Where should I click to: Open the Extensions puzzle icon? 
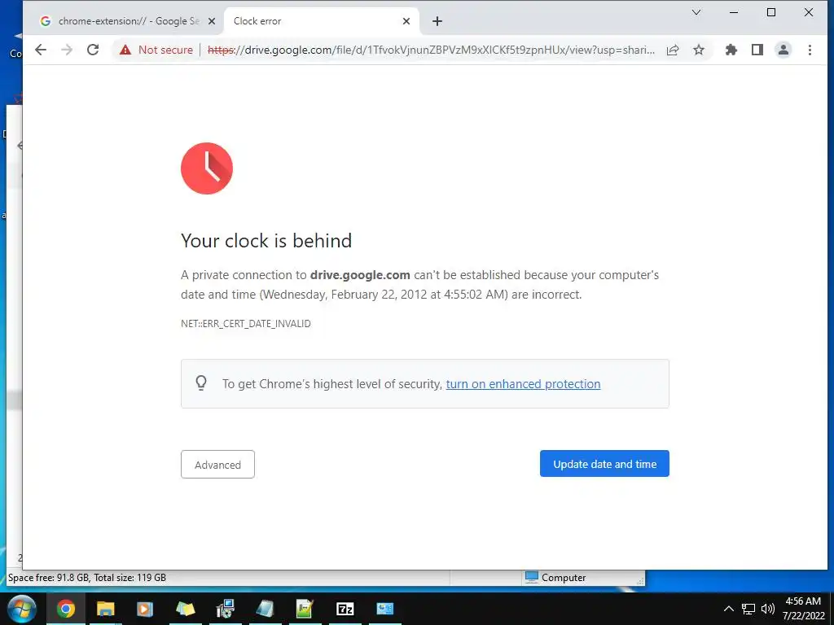731,50
